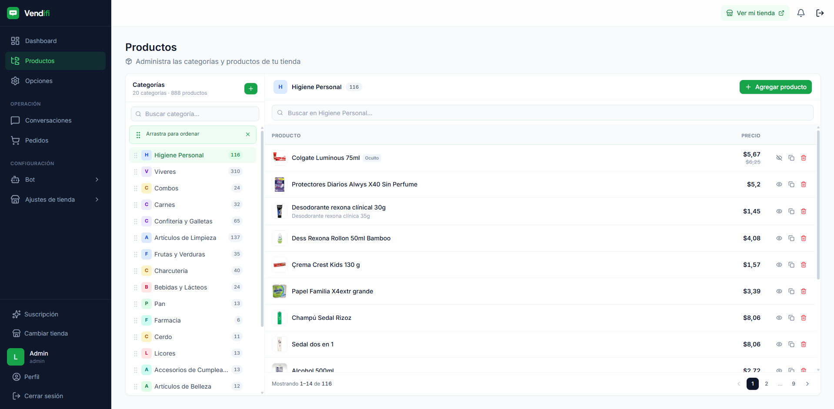Select Carnes category
The height and width of the screenshot is (409, 834).
(x=193, y=205)
